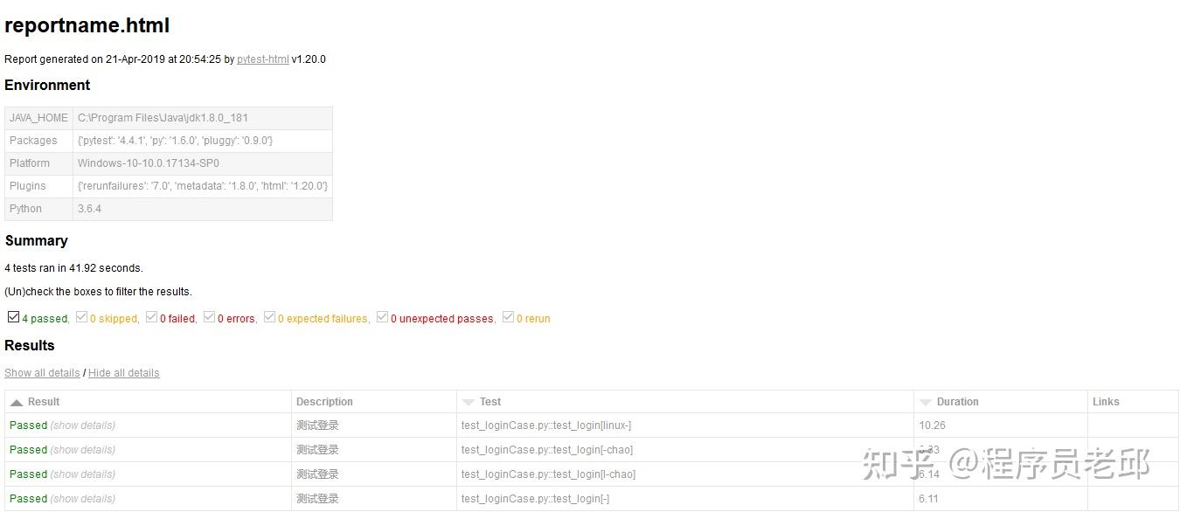This screenshot has height=512, width=1180.
Task: Click the Summary section heading
Action: click(x=36, y=240)
